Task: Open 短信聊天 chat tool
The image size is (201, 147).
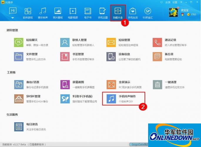Action: click(x=19, y=42)
